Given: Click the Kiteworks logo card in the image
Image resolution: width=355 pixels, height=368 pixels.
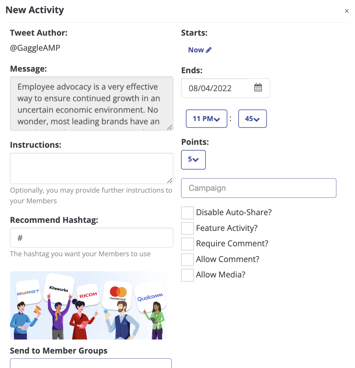Looking at the screenshot, I should point(59,288).
